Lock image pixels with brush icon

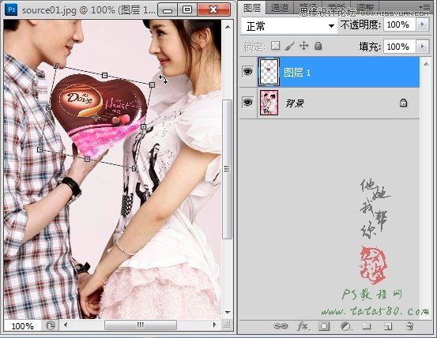290,46
